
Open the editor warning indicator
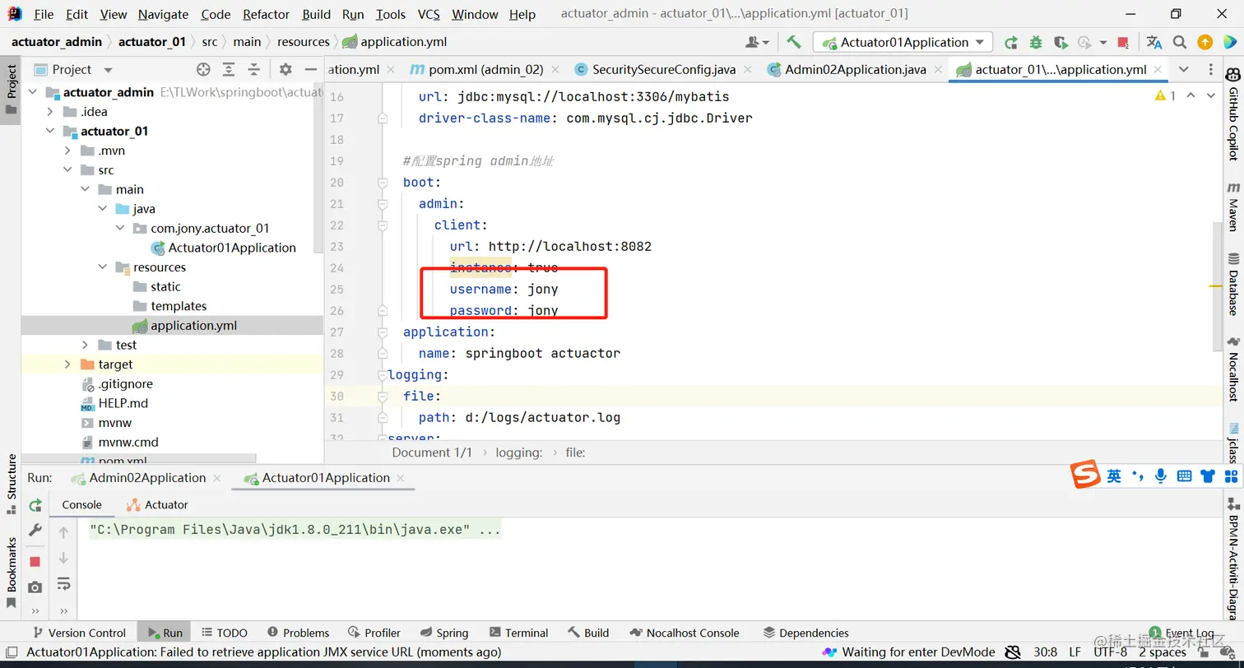(x=1166, y=96)
